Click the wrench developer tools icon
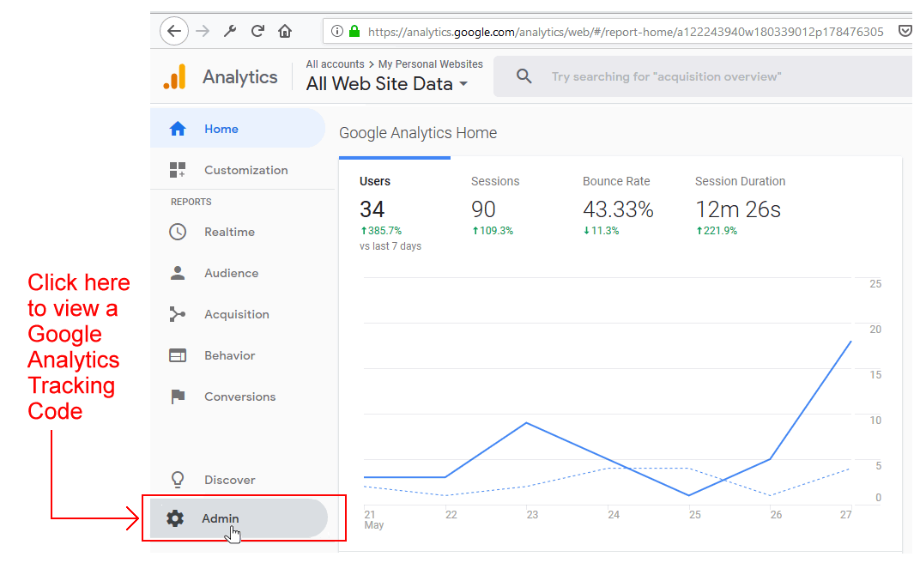This screenshot has width=920, height=563. click(x=230, y=32)
